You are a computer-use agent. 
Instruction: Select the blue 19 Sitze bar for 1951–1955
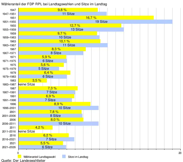point(95,22)
